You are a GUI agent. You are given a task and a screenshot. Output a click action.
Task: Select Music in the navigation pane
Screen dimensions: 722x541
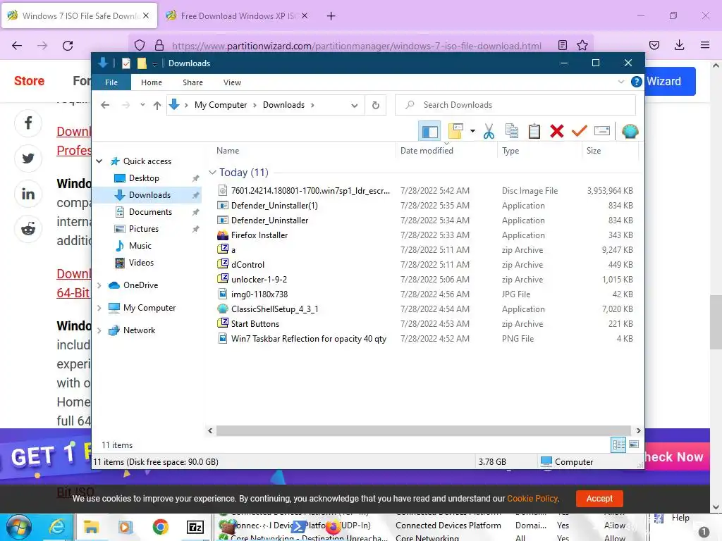pos(140,246)
